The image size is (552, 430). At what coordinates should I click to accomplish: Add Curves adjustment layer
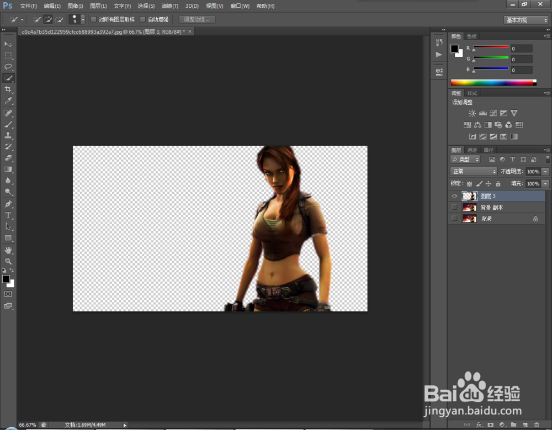tap(493, 113)
